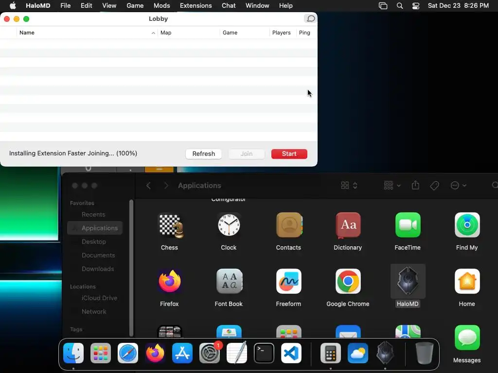Open App Store from the Dock

tap(182, 353)
